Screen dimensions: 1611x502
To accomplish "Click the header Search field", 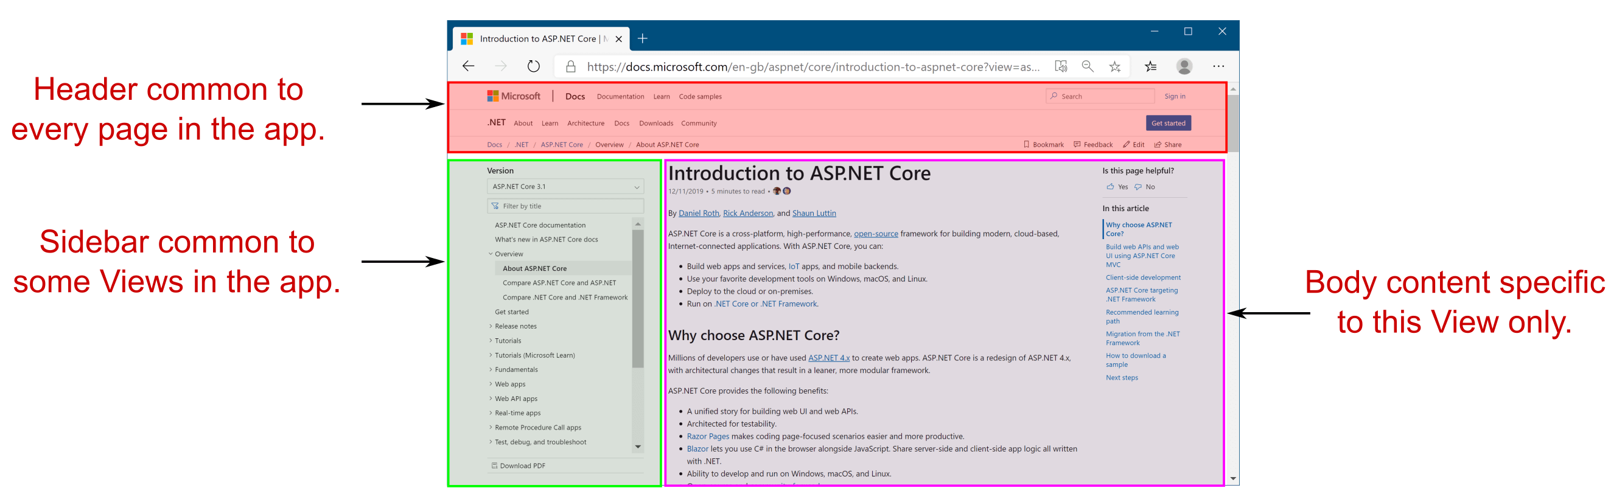I will coord(1099,96).
